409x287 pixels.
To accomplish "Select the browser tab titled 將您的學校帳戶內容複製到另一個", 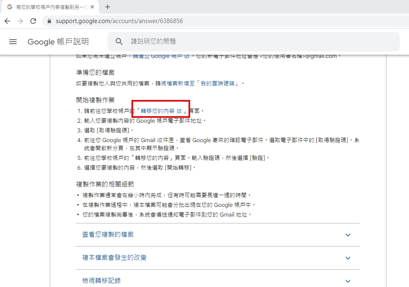I will (x=50, y=7).
